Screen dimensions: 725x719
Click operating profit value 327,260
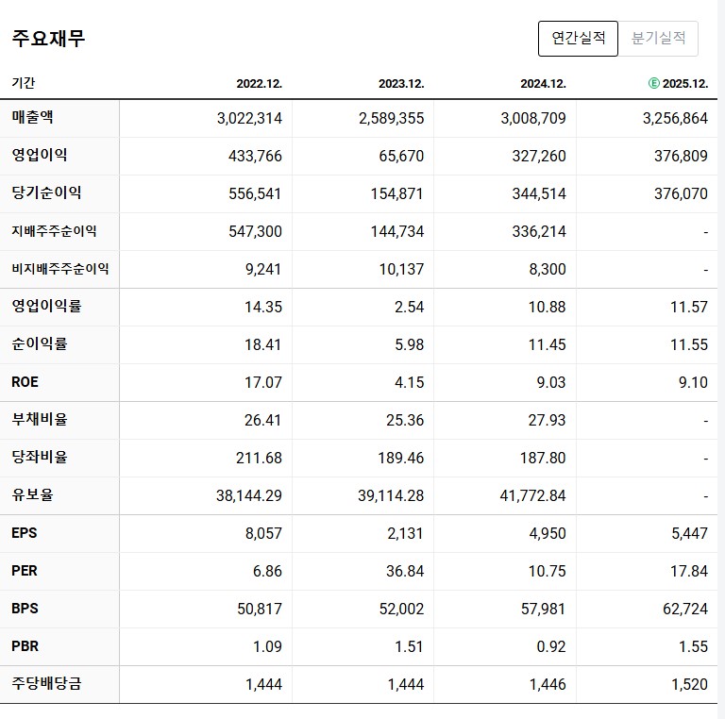click(x=539, y=157)
